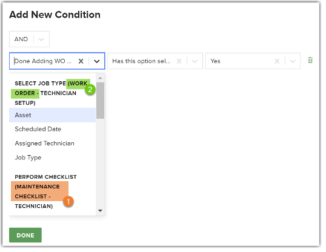Expand the 'Yes' value dropdown chevron
Screen dimensions: 326x252
293,61
